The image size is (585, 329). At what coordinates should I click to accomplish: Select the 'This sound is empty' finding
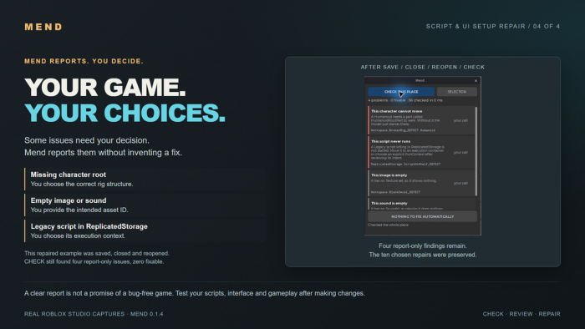click(421, 204)
